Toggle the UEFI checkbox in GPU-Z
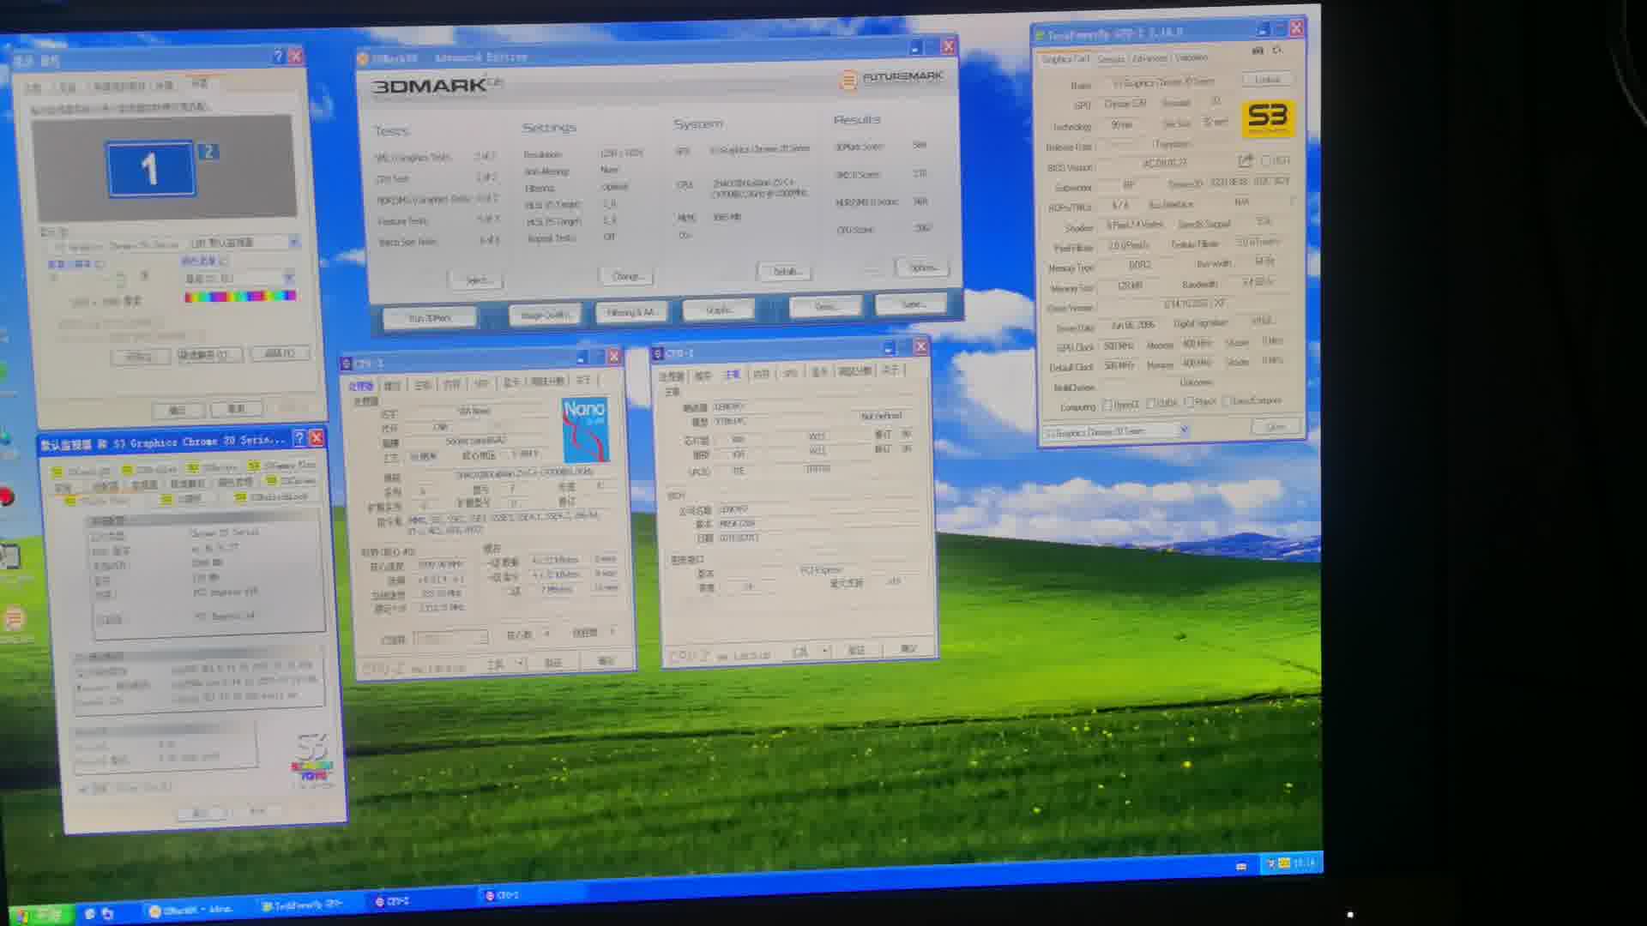The height and width of the screenshot is (926, 1647). 1266,161
